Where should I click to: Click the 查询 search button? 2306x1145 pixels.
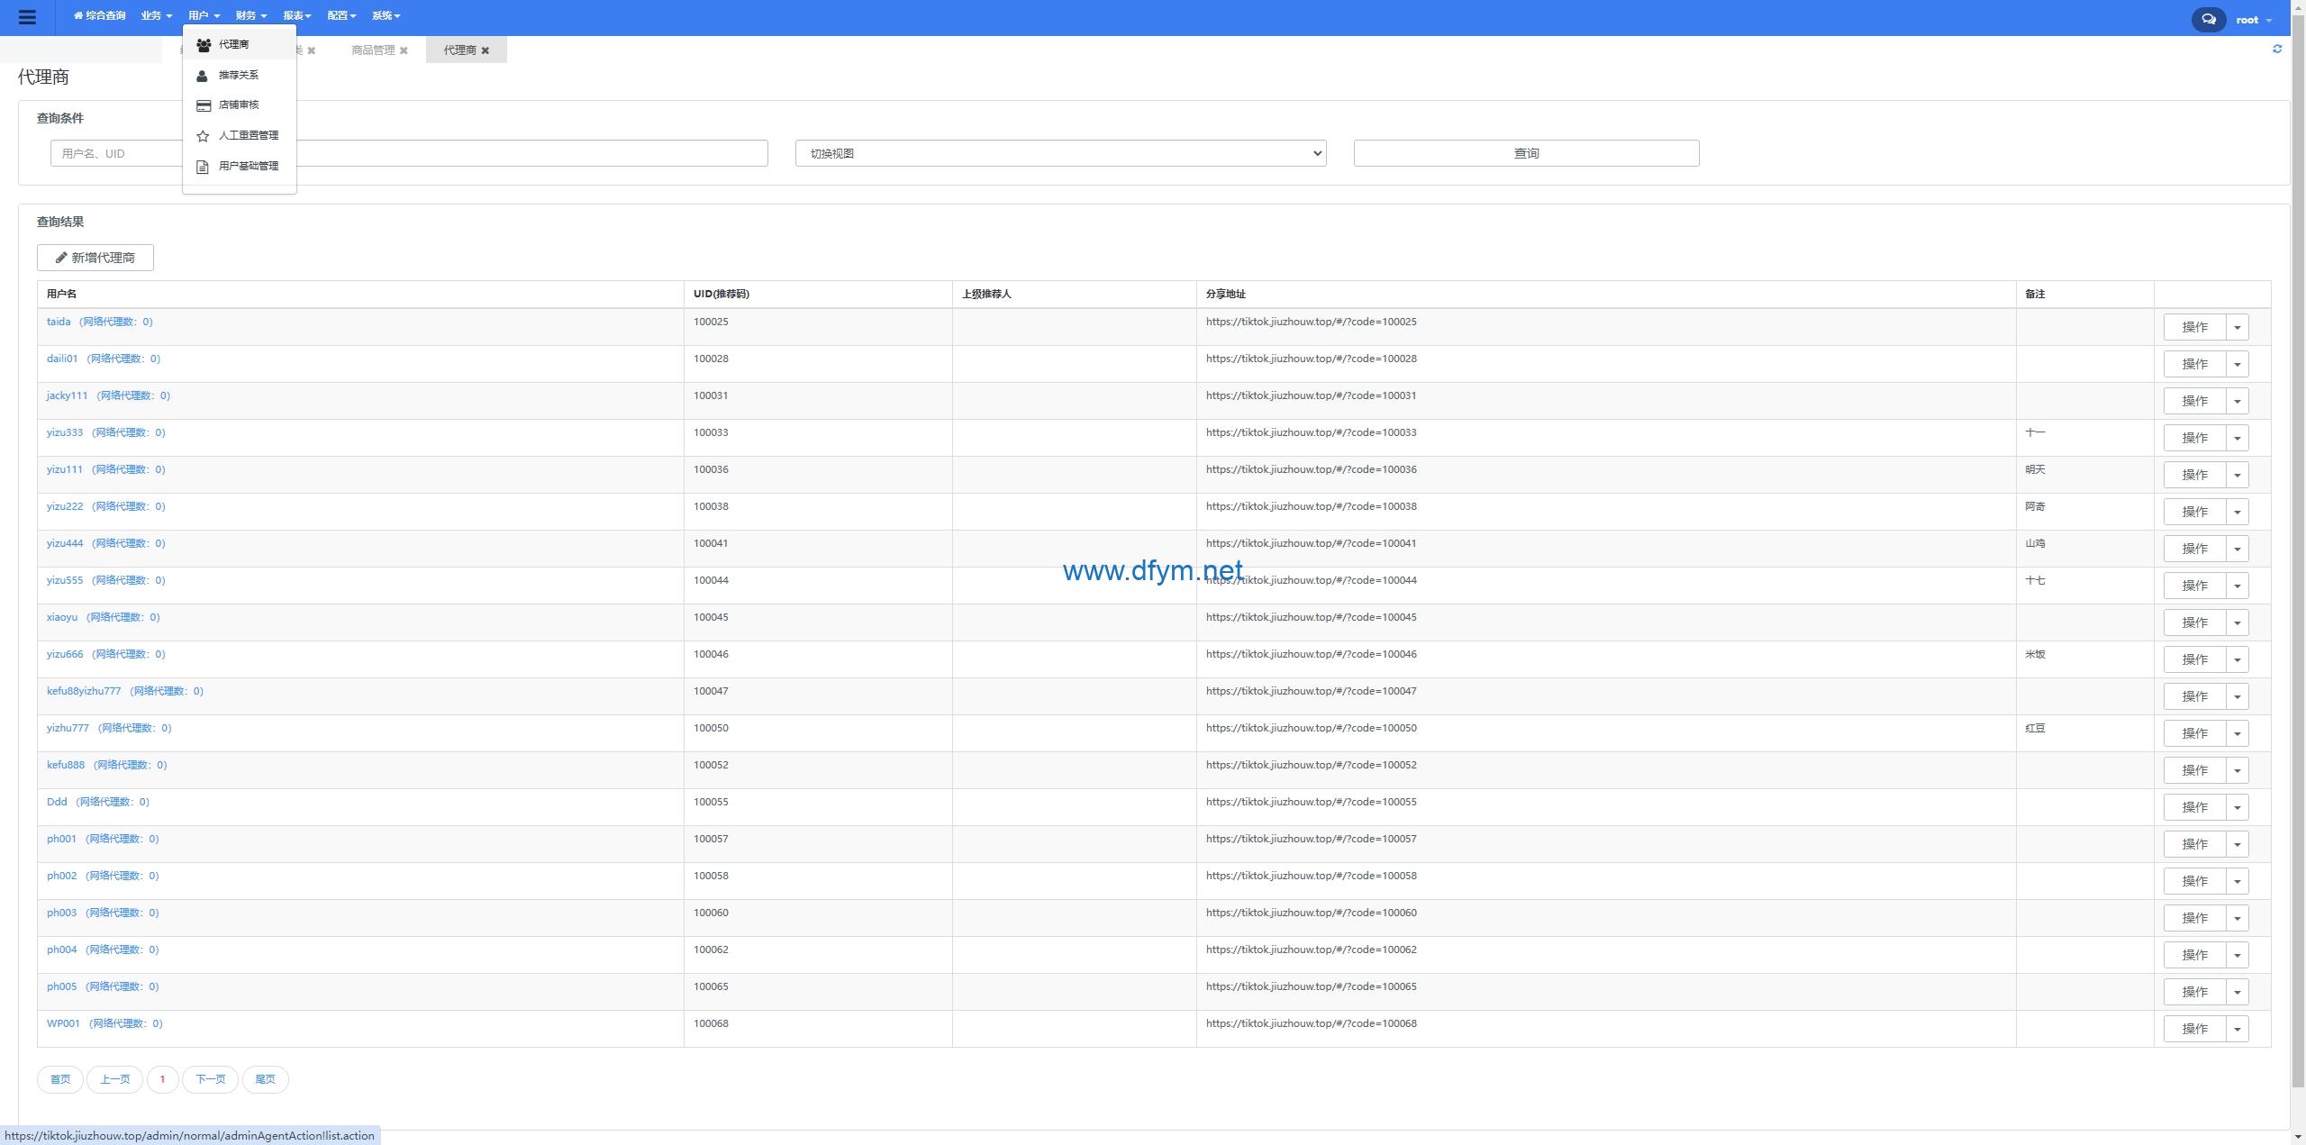click(x=1526, y=153)
